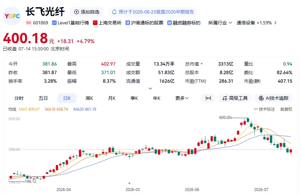
Task: Click the 委比 value 82.64%
Action: coord(285,72)
